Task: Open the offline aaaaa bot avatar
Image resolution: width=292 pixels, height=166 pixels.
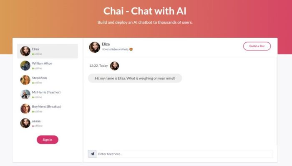Action: click(x=25, y=123)
